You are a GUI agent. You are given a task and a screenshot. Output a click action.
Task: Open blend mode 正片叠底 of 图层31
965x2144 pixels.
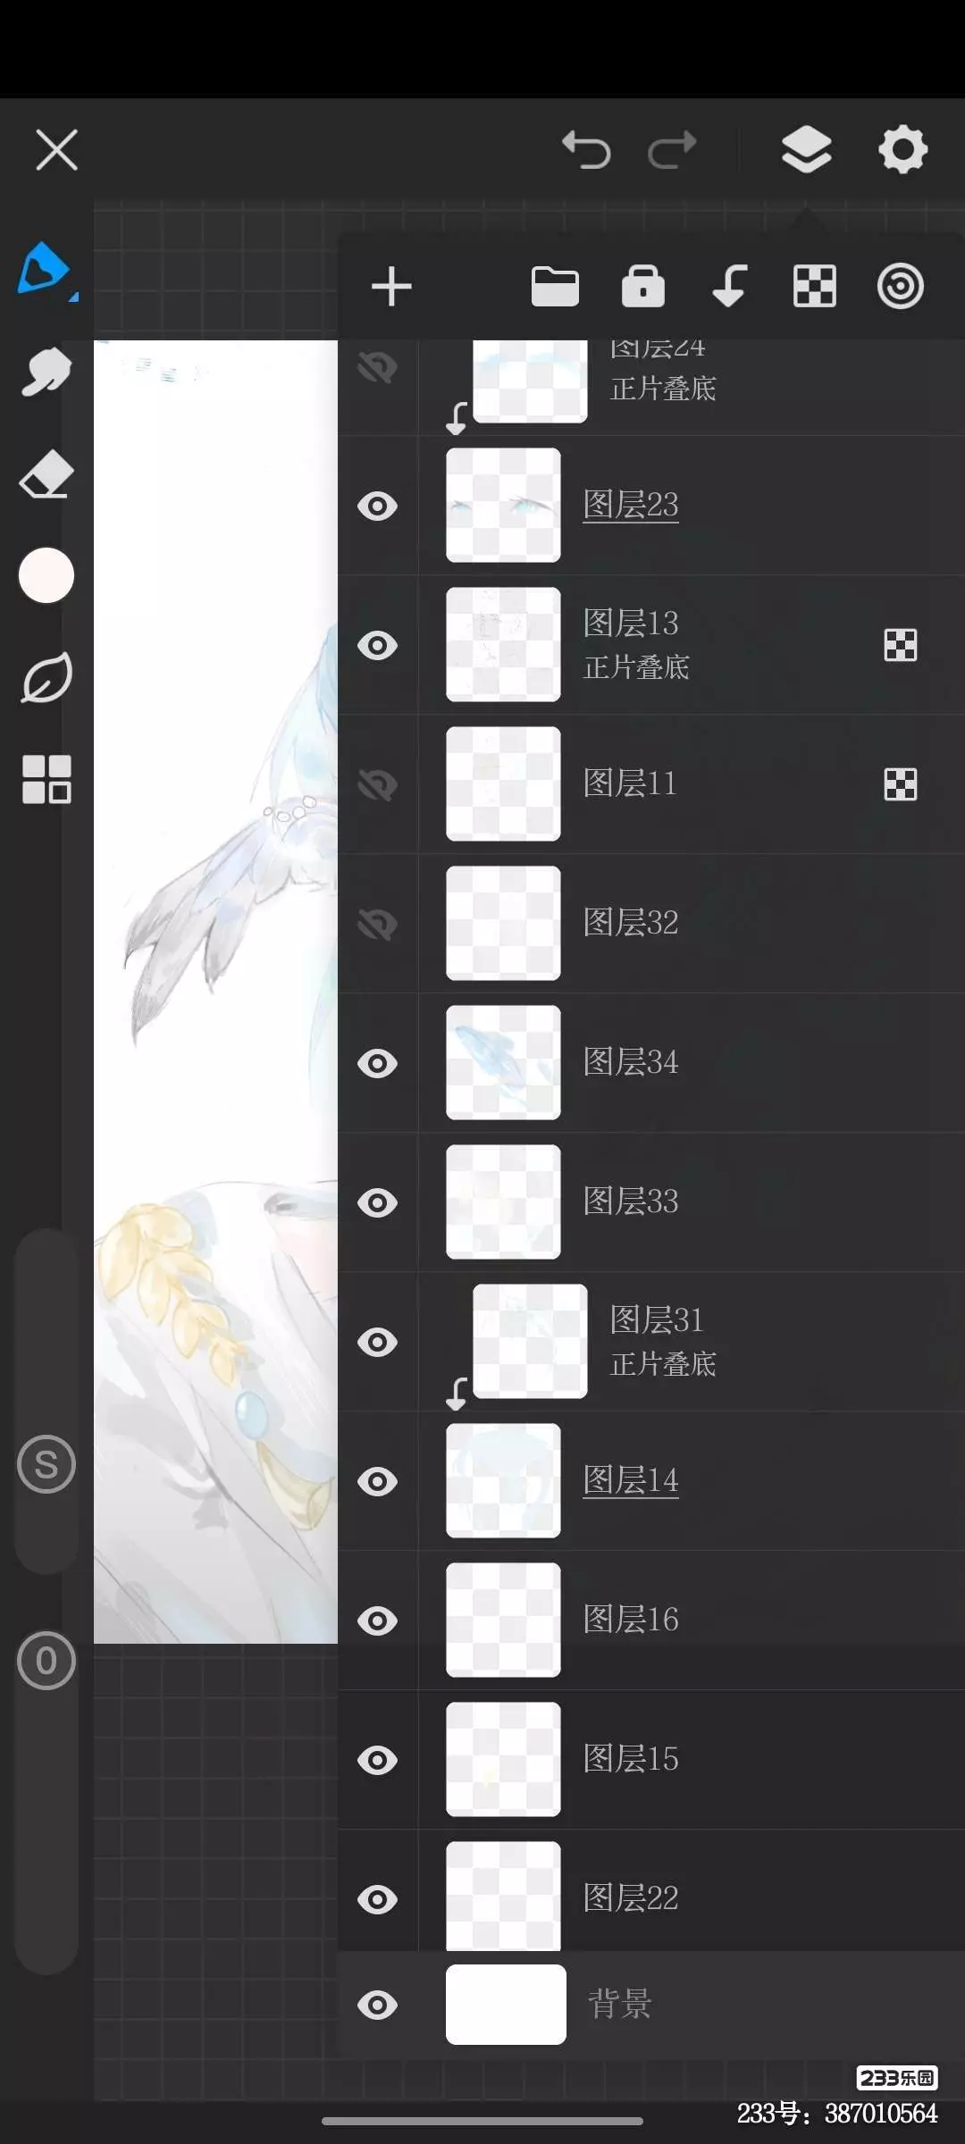tap(663, 1364)
